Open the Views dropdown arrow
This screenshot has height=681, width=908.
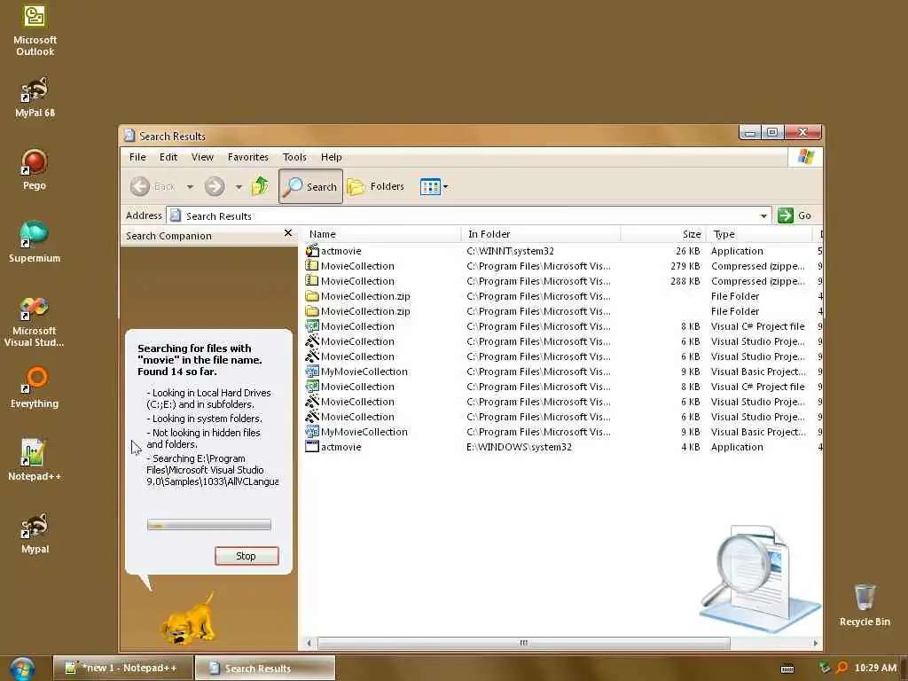445,187
